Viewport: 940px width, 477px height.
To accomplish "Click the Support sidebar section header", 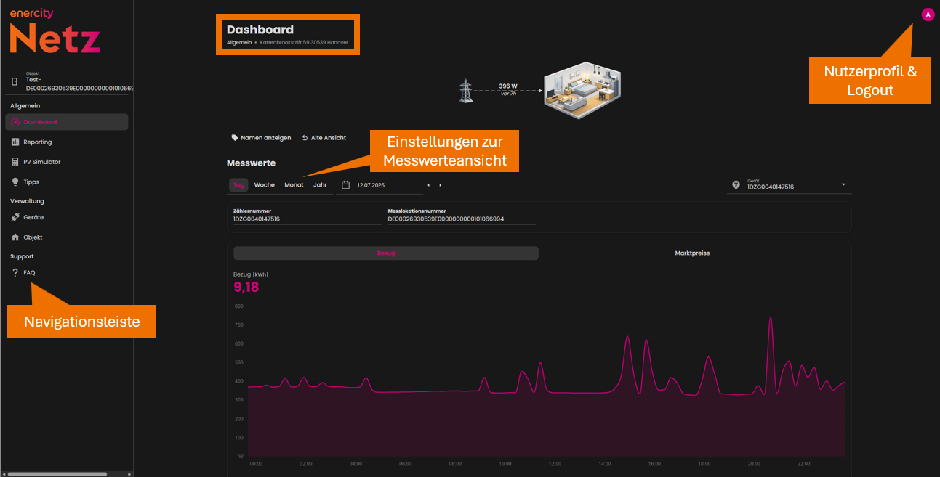I will point(22,256).
